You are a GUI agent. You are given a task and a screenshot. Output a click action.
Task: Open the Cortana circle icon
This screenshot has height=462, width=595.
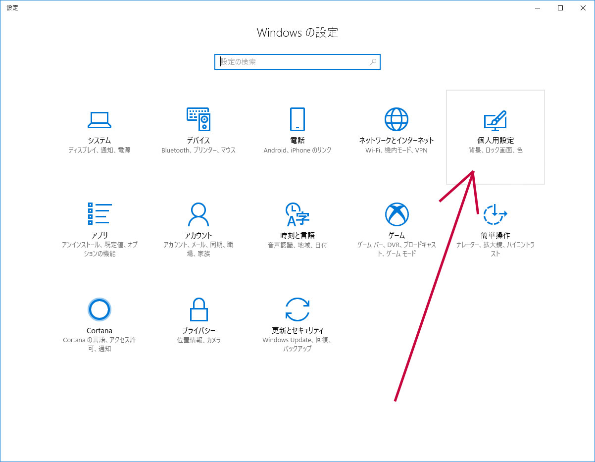tap(99, 309)
